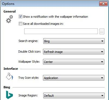Open the Double Click icon dropdown
This screenshot has height=100, width=109.
(74, 52)
